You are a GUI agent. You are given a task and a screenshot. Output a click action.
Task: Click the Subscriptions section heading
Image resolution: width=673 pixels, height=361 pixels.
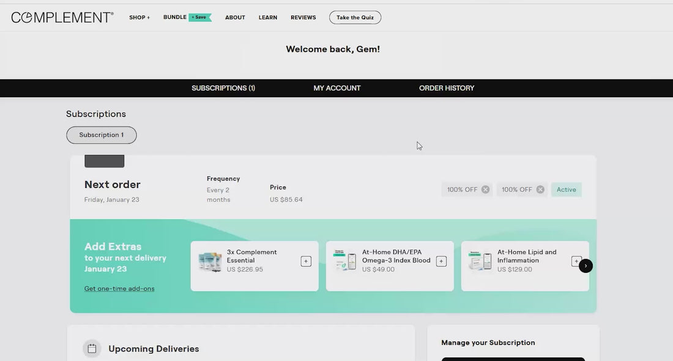95,114
